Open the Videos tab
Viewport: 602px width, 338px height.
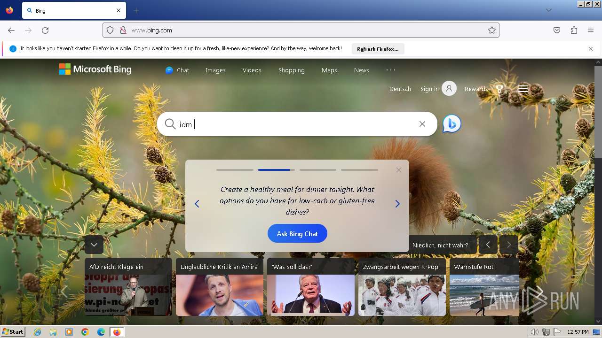[x=252, y=70]
